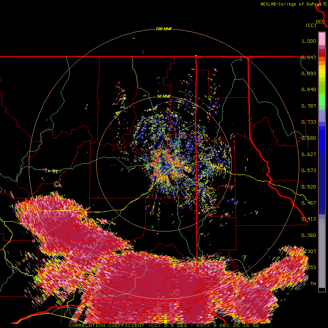Viewport: 328px width, 328px height.
Task: Click the 0.253 scale value label
Action: 309,268
